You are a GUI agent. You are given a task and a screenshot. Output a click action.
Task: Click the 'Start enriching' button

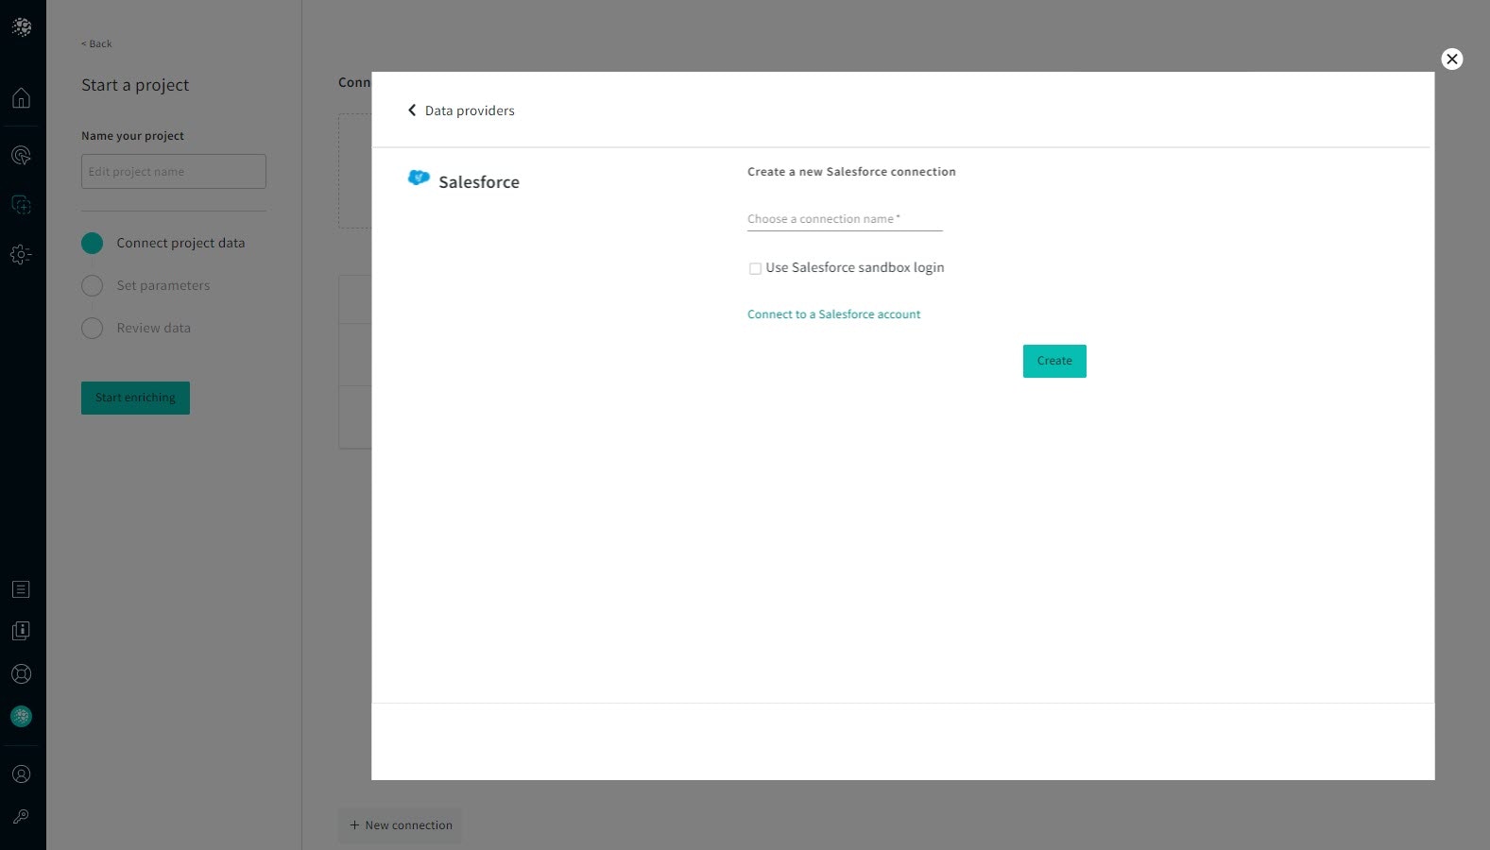point(135,398)
